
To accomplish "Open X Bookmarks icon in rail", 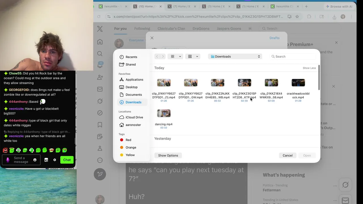I will pos(100,125).
